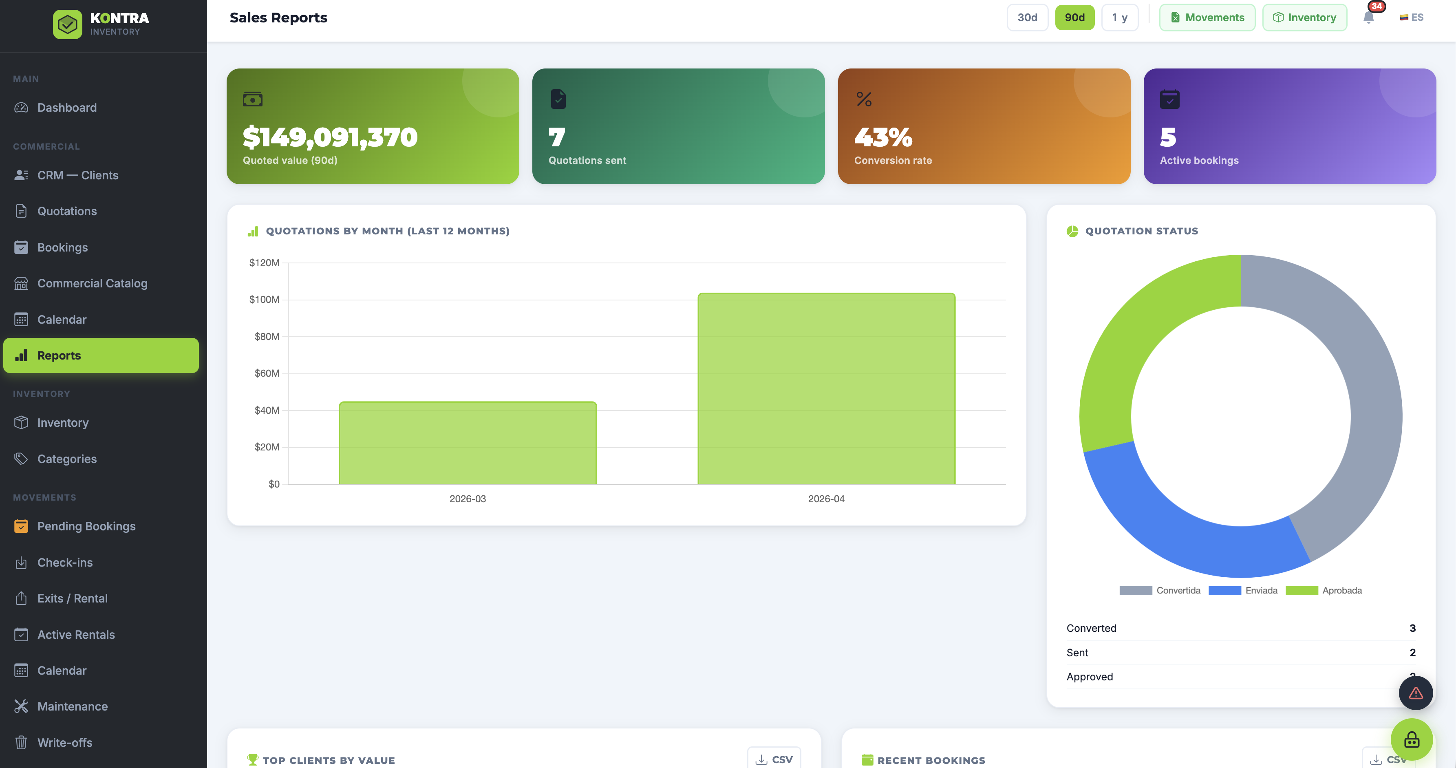
Task: Click the Sent status row
Action: [1241, 653]
